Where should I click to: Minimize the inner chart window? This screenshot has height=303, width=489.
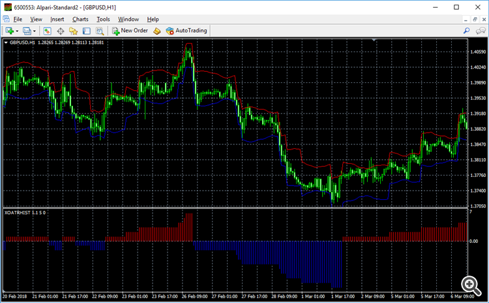pyautogui.click(x=466, y=20)
